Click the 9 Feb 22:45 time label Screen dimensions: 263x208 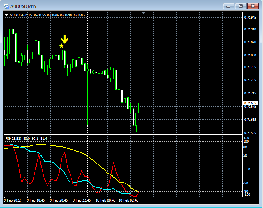point(82,200)
